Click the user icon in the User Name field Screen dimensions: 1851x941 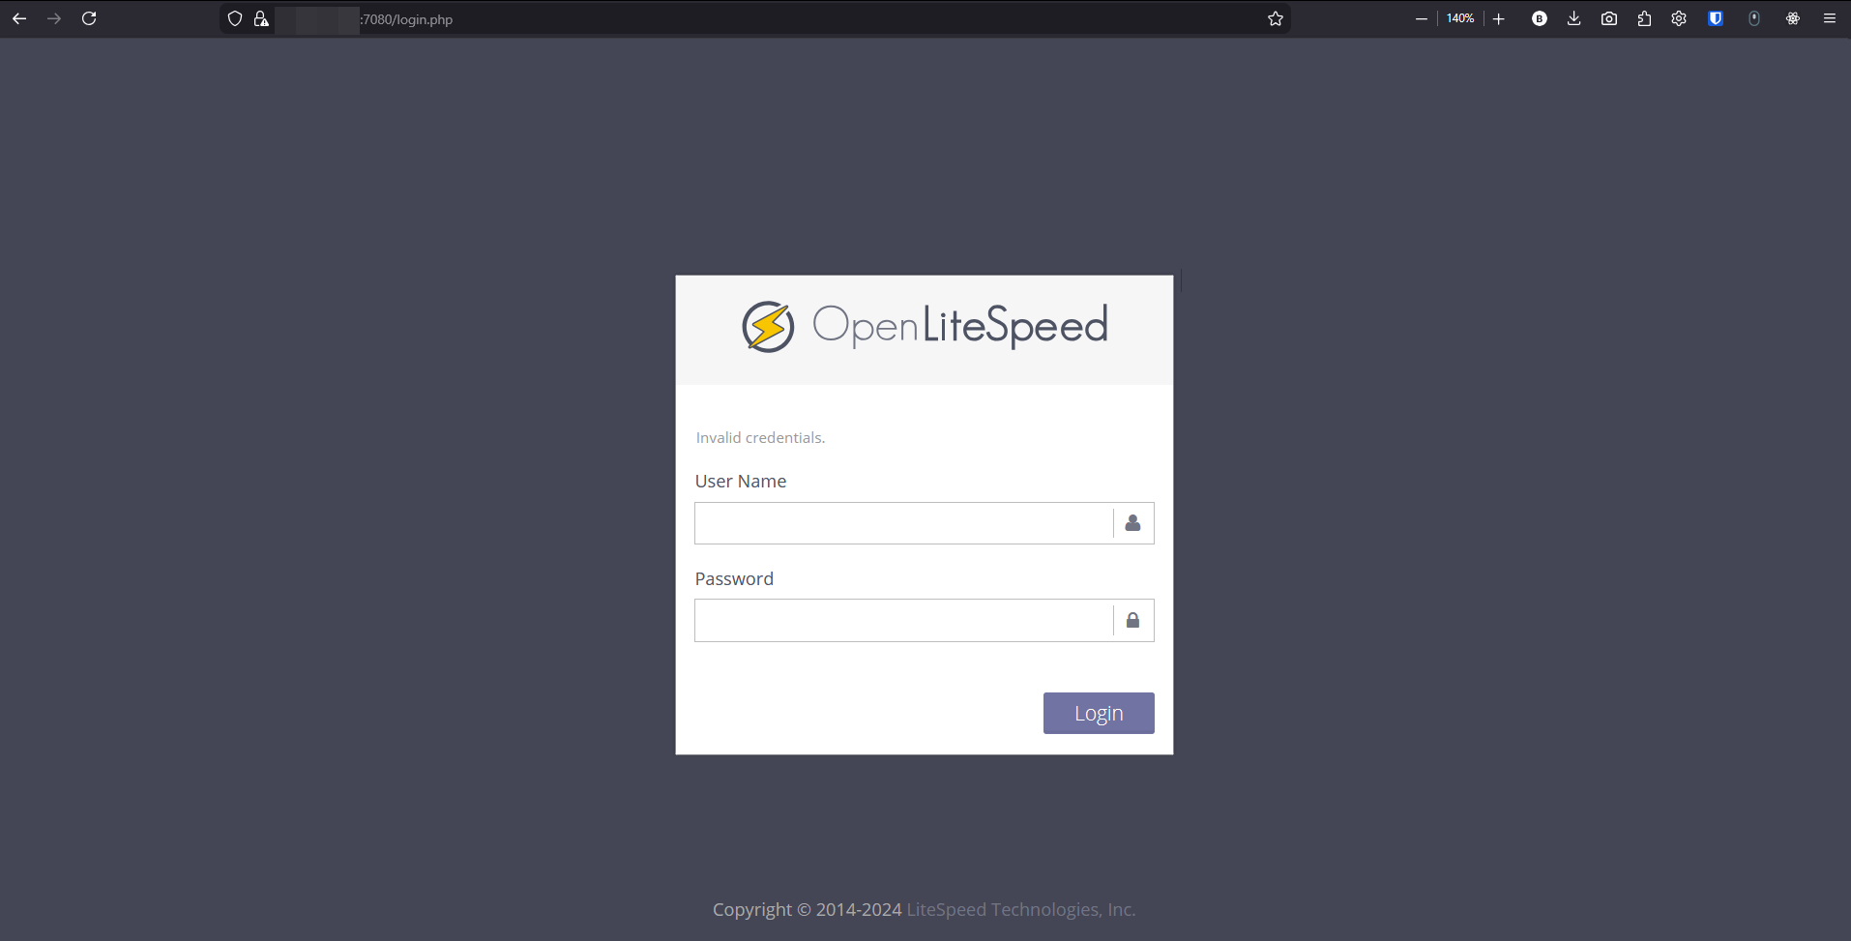click(1132, 522)
